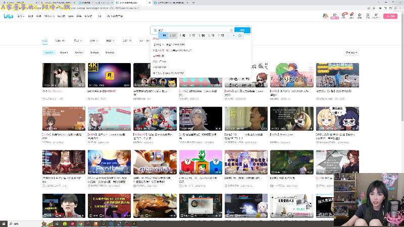
Task: Switch to the fourth search category tab
Action: (94, 41)
